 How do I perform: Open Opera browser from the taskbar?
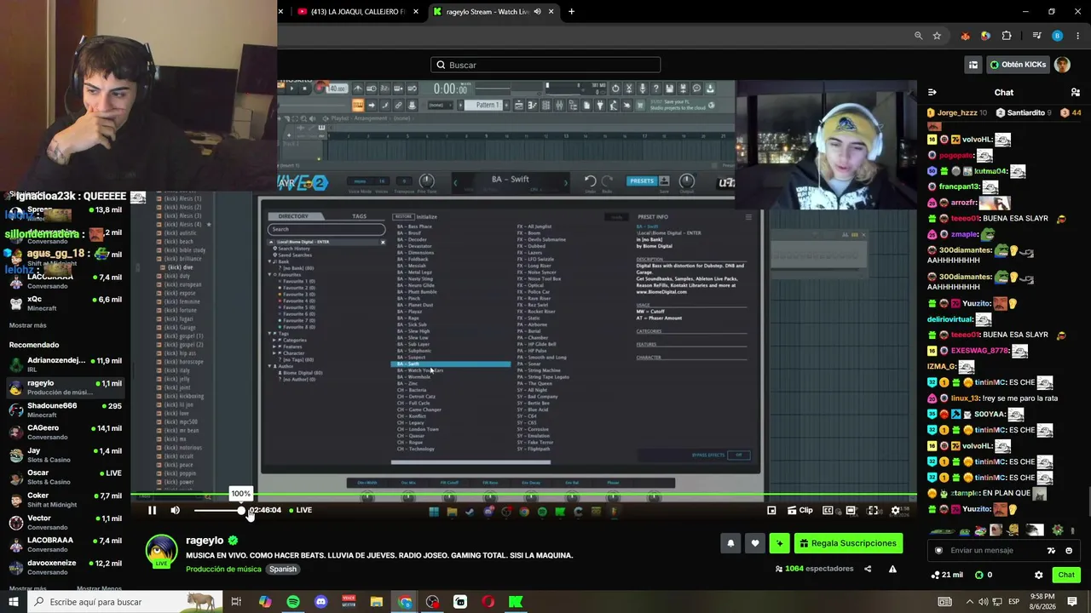coord(488,602)
